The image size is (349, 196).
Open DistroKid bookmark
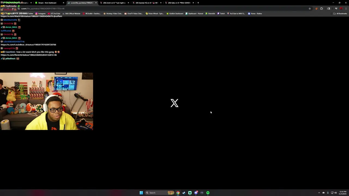coord(210,13)
